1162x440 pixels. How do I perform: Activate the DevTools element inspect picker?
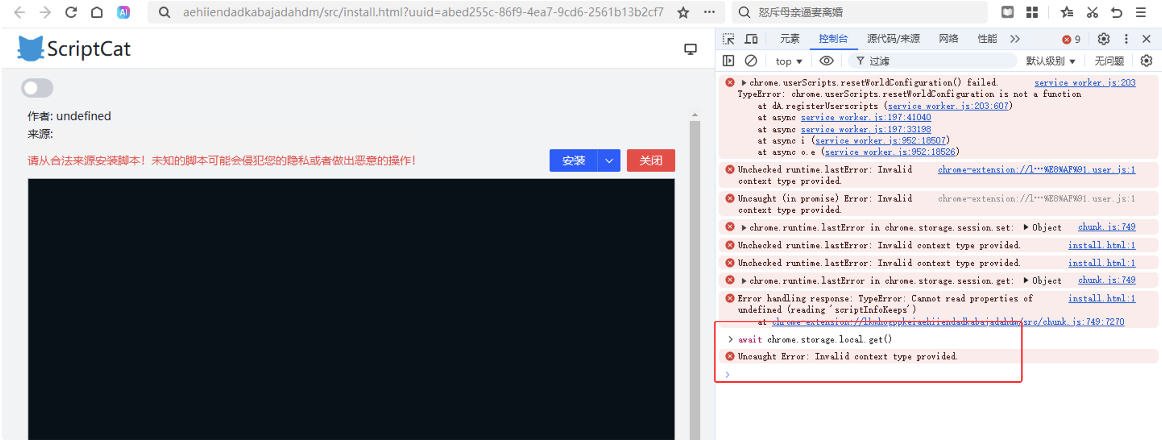coord(728,39)
